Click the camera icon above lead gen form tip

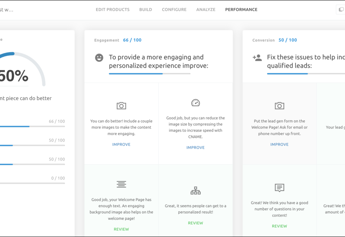tap(279, 106)
